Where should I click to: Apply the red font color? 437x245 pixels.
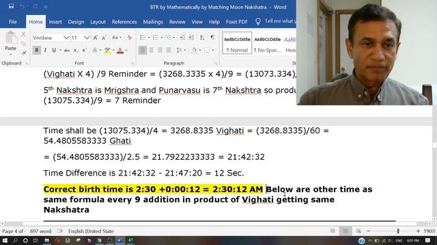(120, 50)
